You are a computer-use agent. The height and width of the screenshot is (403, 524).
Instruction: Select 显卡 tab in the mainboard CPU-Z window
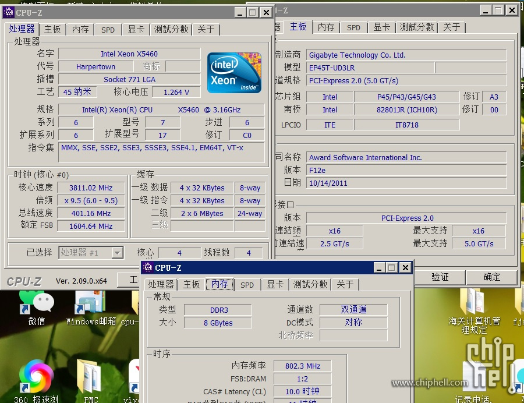point(381,27)
